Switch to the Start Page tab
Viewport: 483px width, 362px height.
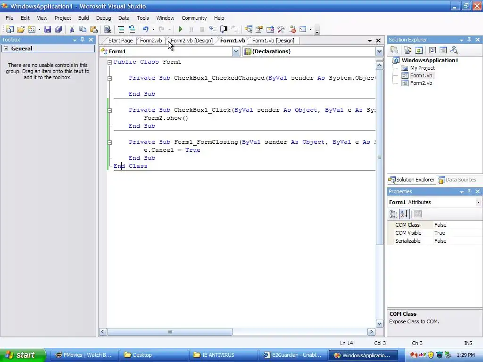tap(120, 41)
